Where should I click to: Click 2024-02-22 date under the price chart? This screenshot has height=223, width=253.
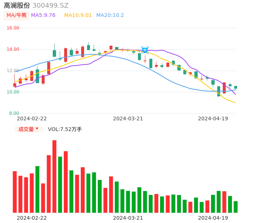coord(32,118)
